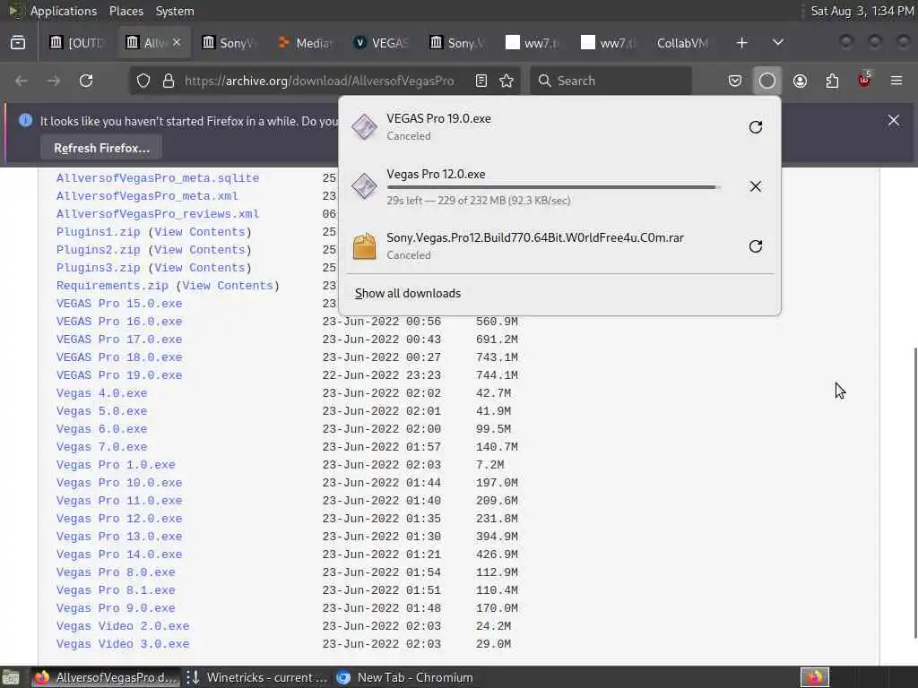Retry VEGAS Pro 19.0.exe download
This screenshot has height=688, width=918.
(755, 127)
